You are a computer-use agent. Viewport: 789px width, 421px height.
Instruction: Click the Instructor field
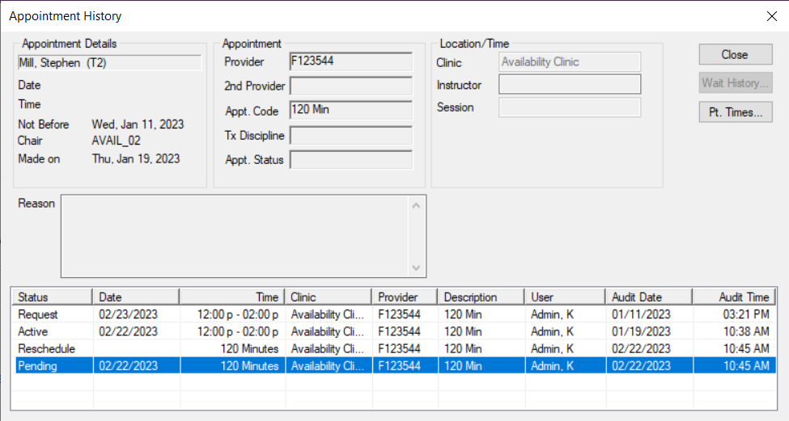coord(569,85)
